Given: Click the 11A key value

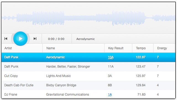Looking at the screenshot, I should [111, 66].
